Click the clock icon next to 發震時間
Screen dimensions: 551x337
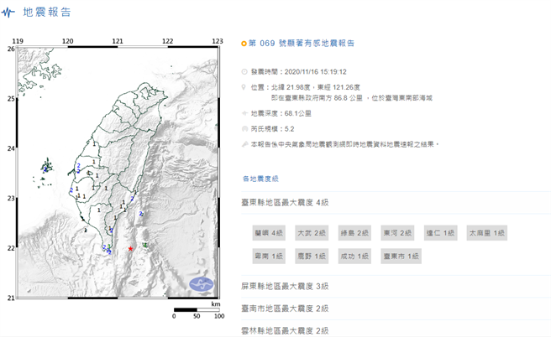pyautogui.click(x=244, y=72)
